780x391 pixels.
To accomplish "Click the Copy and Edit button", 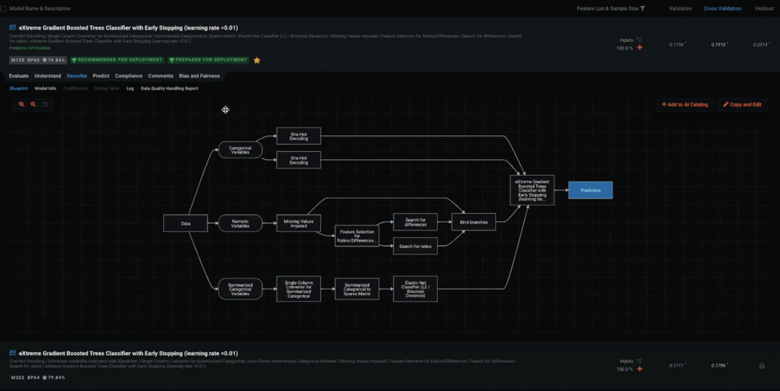I will coord(742,104).
